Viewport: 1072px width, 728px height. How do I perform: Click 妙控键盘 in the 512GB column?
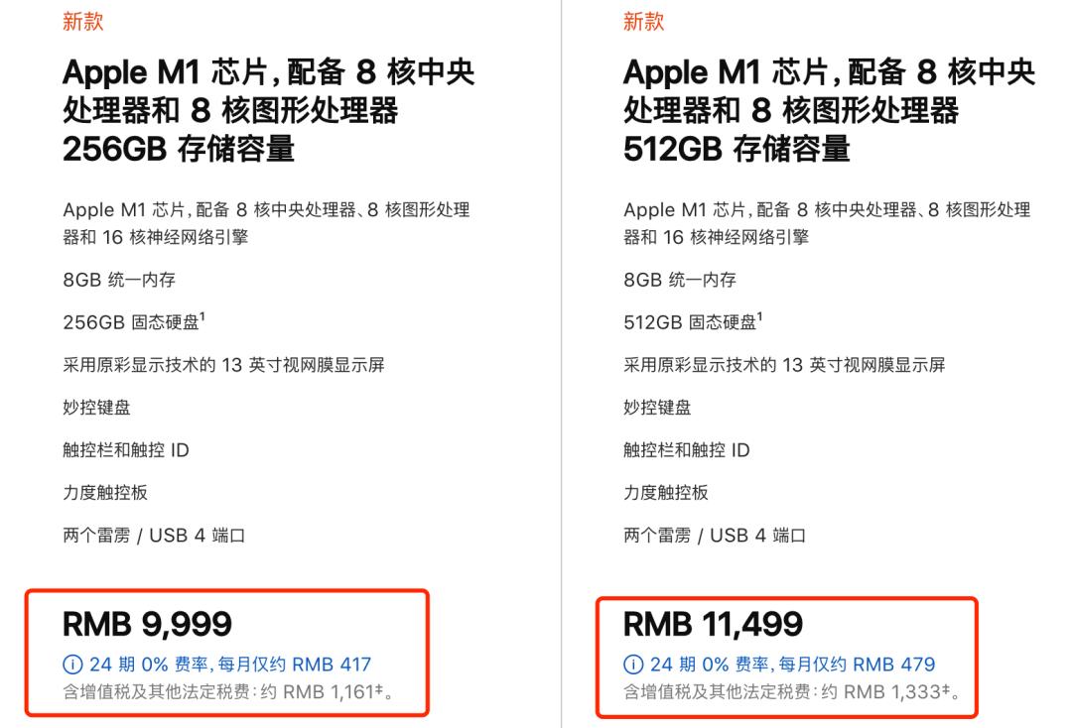pos(657,408)
